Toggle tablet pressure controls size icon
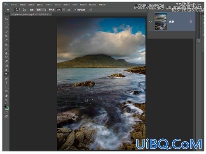Screen dimensions: 206x154 (91, 10)
